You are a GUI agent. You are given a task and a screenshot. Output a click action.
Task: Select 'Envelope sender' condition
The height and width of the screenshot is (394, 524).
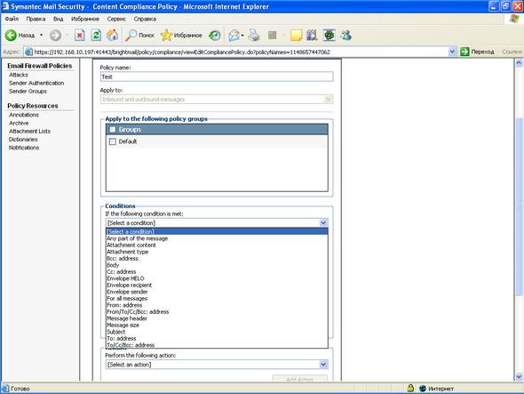pyautogui.click(x=217, y=292)
